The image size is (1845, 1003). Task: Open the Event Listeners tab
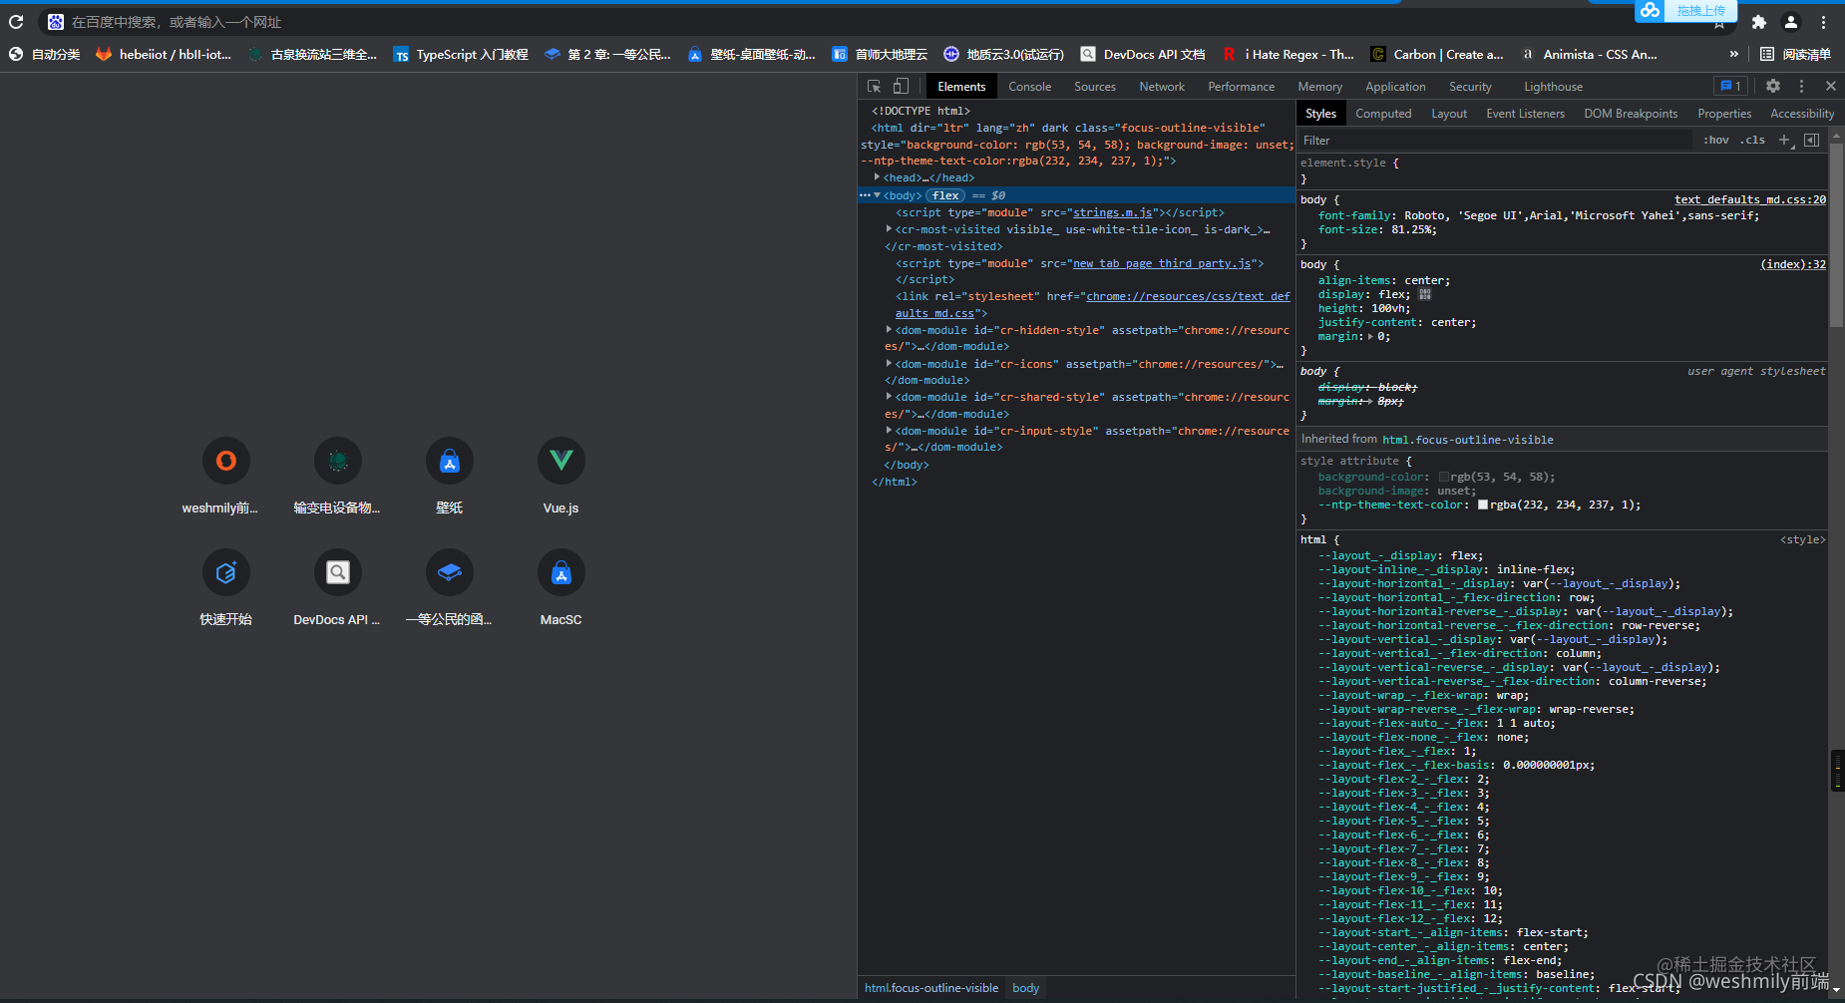click(x=1525, y=114)
